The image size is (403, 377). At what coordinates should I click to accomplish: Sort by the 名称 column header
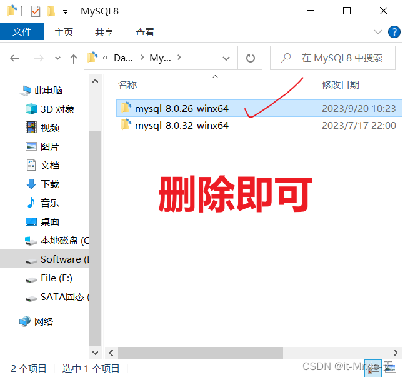127,84
